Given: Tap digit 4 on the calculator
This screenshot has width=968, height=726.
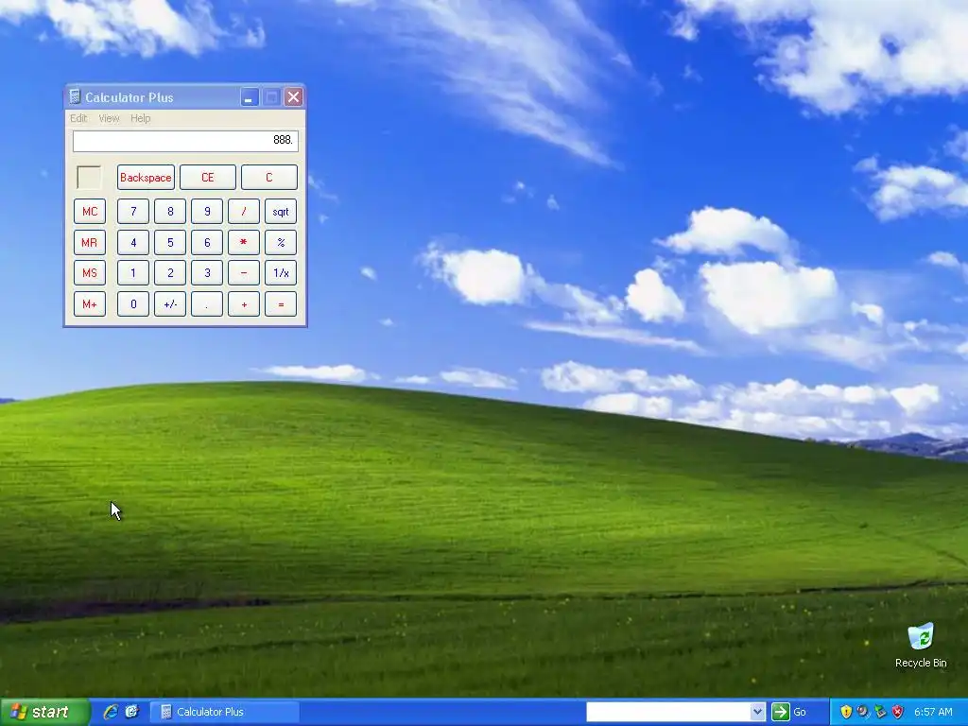Looking at the screenshot, I should [x=133, y=242].
